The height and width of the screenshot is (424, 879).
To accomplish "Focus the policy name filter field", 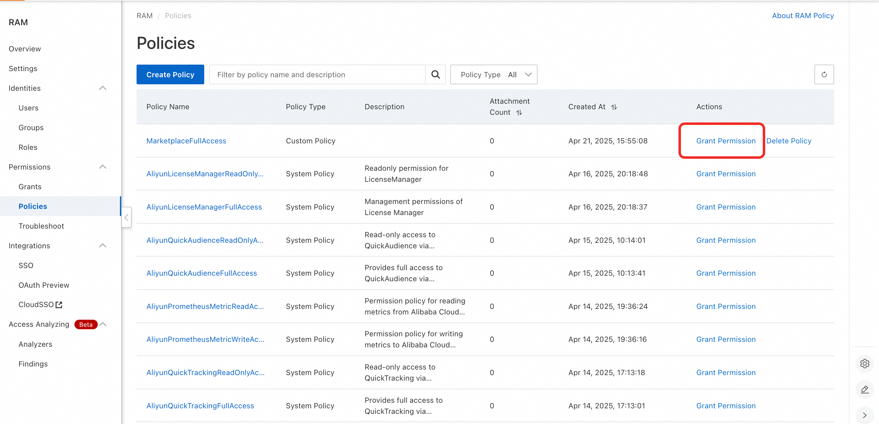I will coord(317,74).
